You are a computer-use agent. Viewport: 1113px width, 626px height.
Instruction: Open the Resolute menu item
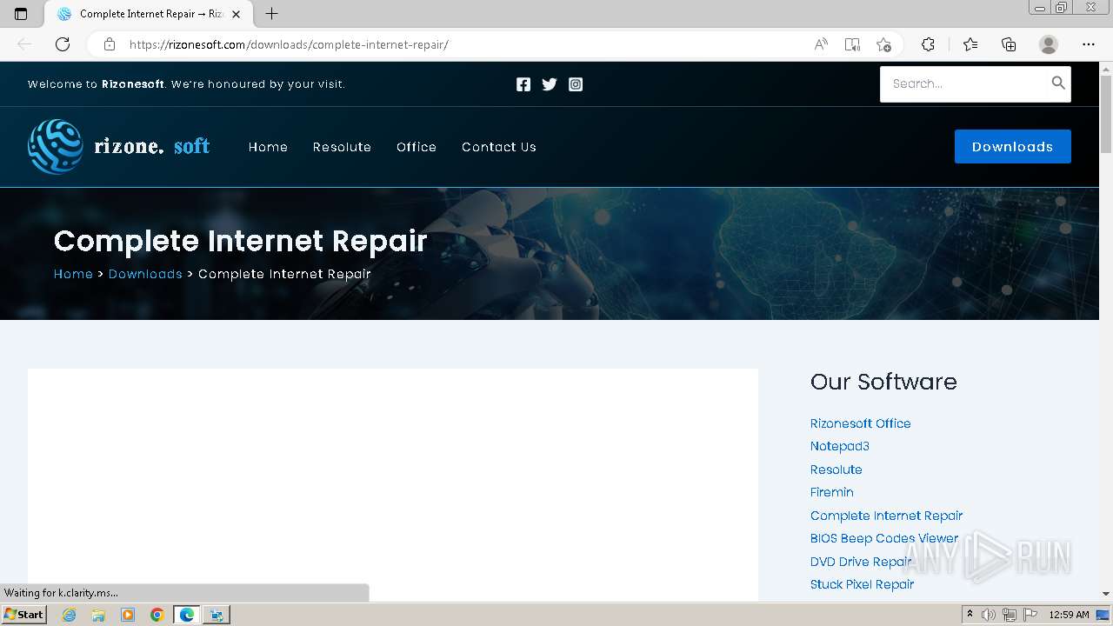[342, 147]
